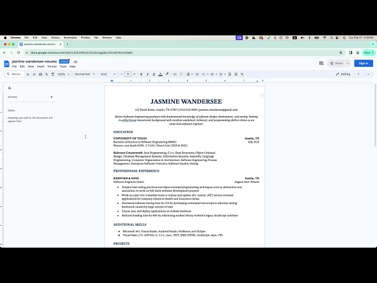This screenshot has width=377, height=283.
Task: Collapse the toolbar with the up chevron
Action: tap(368, 74)
